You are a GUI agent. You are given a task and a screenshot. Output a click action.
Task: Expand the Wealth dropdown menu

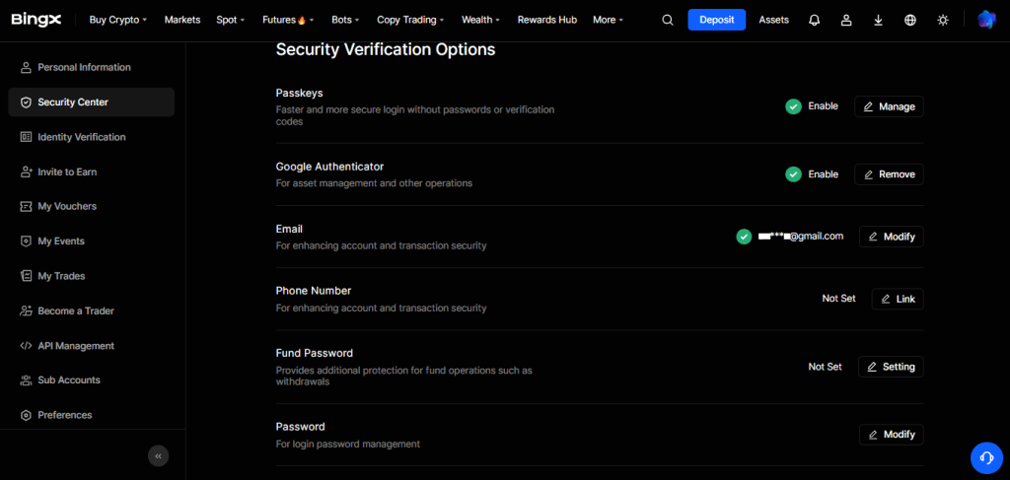(x=480, y=20)
